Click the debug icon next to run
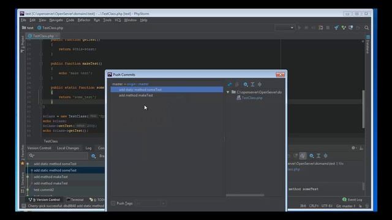 [x=306, y=28]
